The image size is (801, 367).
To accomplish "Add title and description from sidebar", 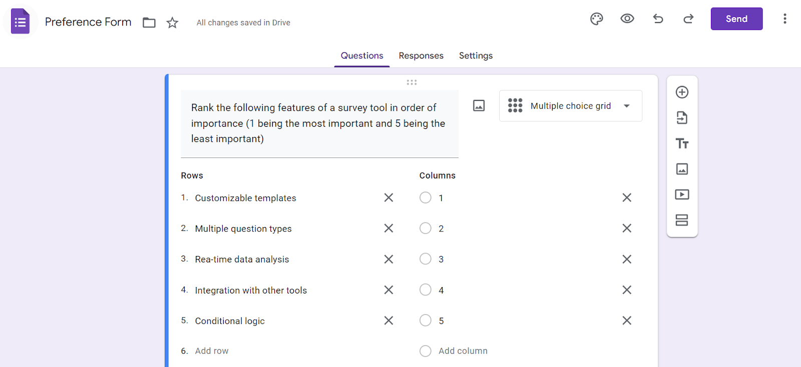I will (682, 143).
